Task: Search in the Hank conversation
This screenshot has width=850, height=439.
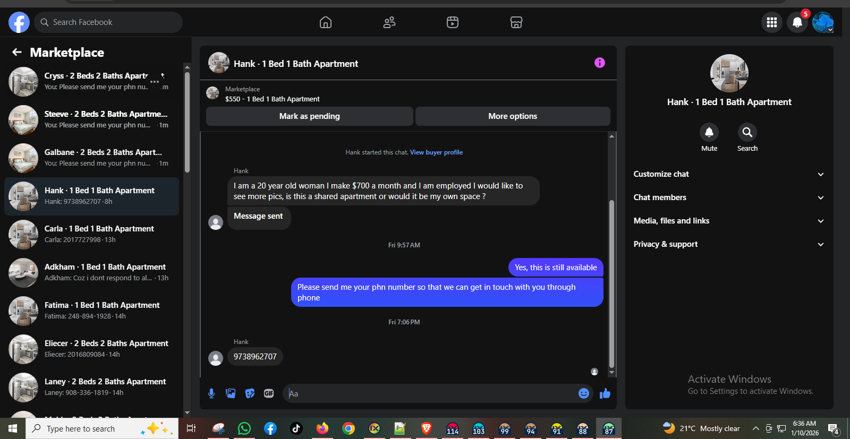Action: click(747, 132)
